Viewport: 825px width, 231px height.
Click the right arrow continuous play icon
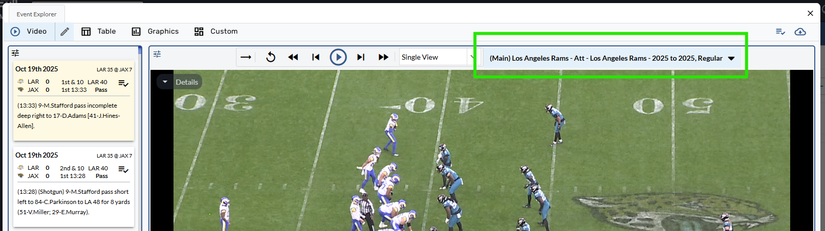coord(246,57)
